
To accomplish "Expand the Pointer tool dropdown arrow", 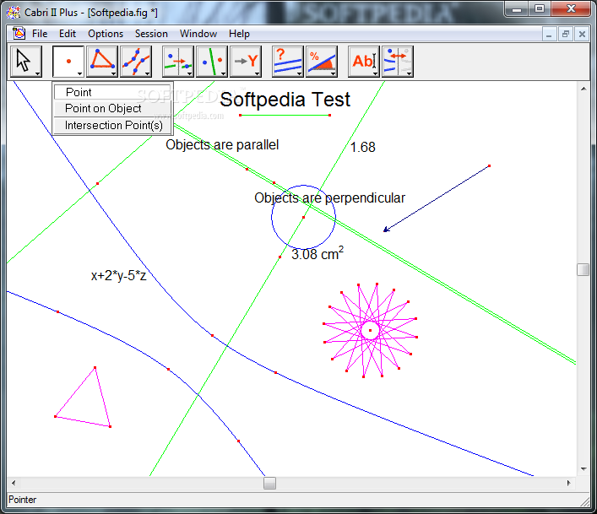I will (38, 73).
